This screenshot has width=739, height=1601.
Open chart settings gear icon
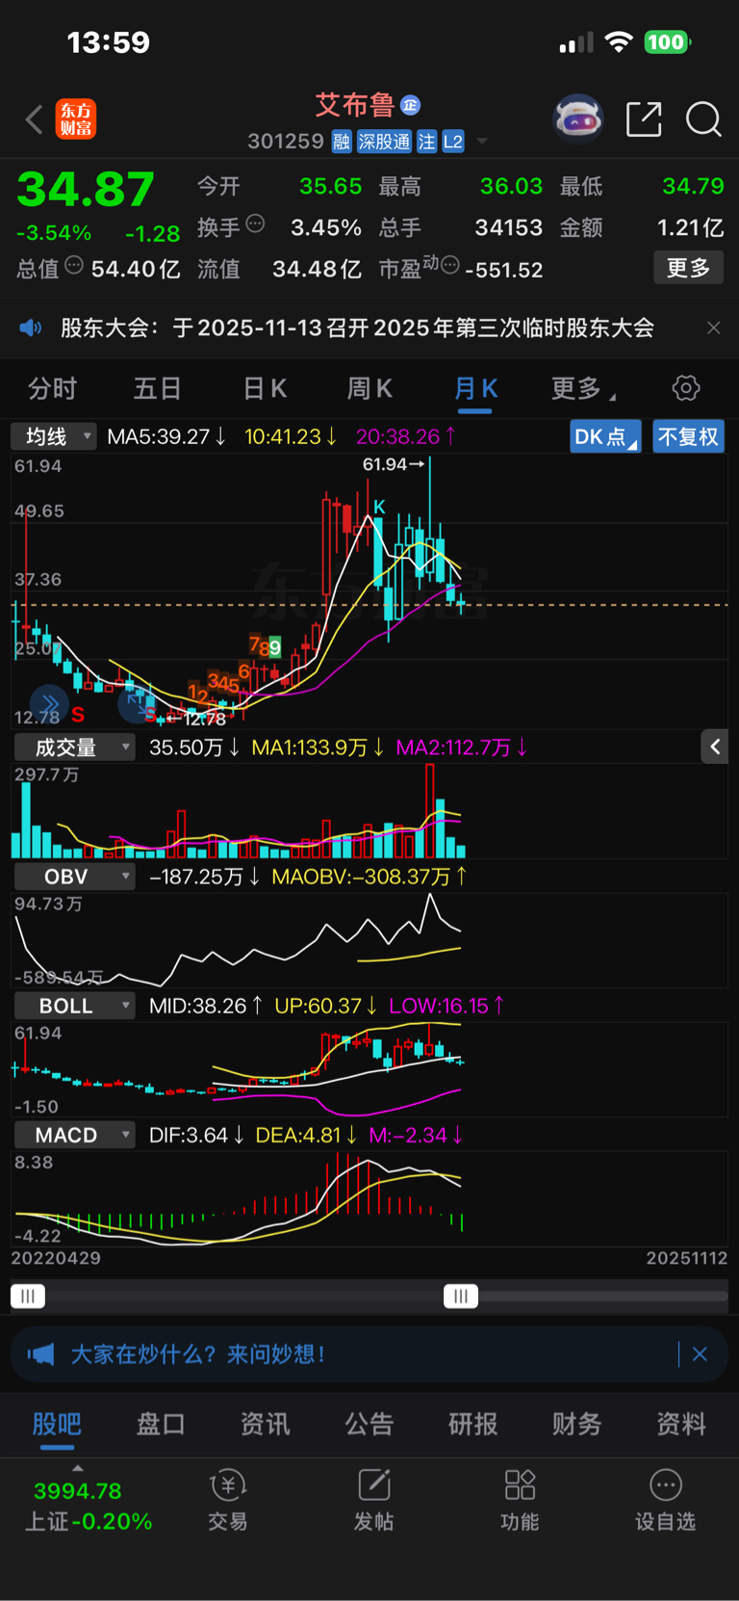686,388
